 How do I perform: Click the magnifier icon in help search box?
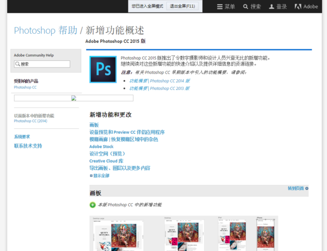pos(17,64)
